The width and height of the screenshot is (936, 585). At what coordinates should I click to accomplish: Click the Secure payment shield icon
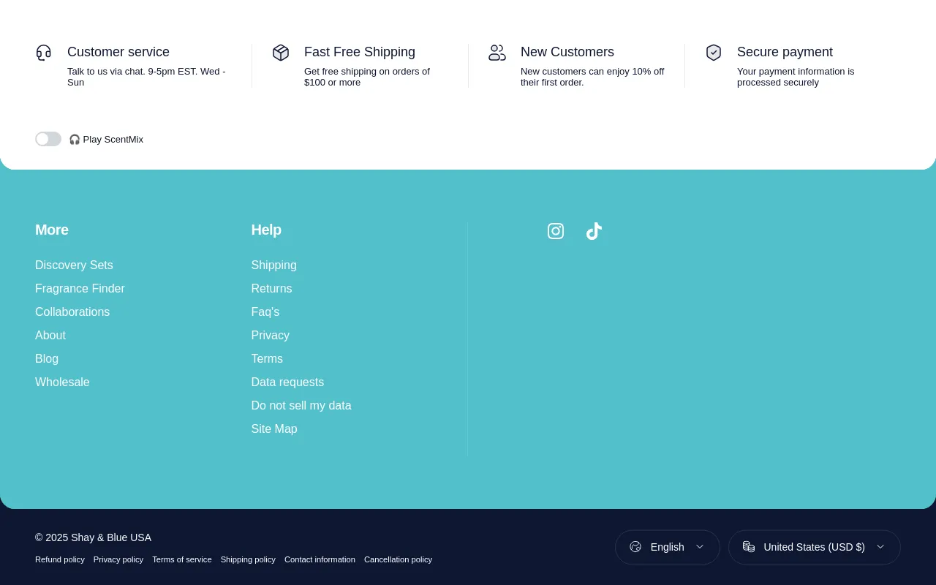click(714, 53)
